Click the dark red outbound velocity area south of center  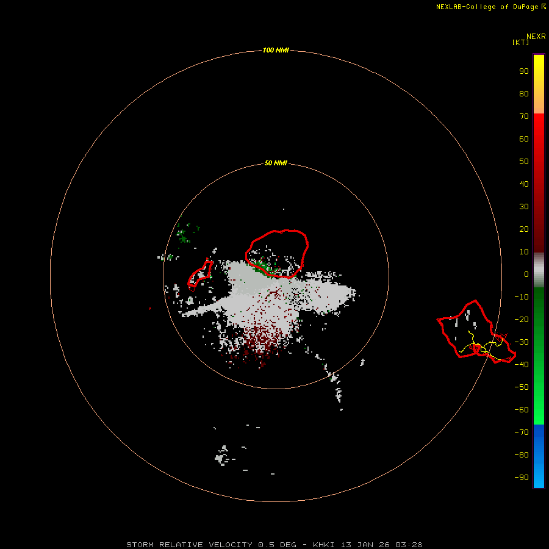coord(260,342)
